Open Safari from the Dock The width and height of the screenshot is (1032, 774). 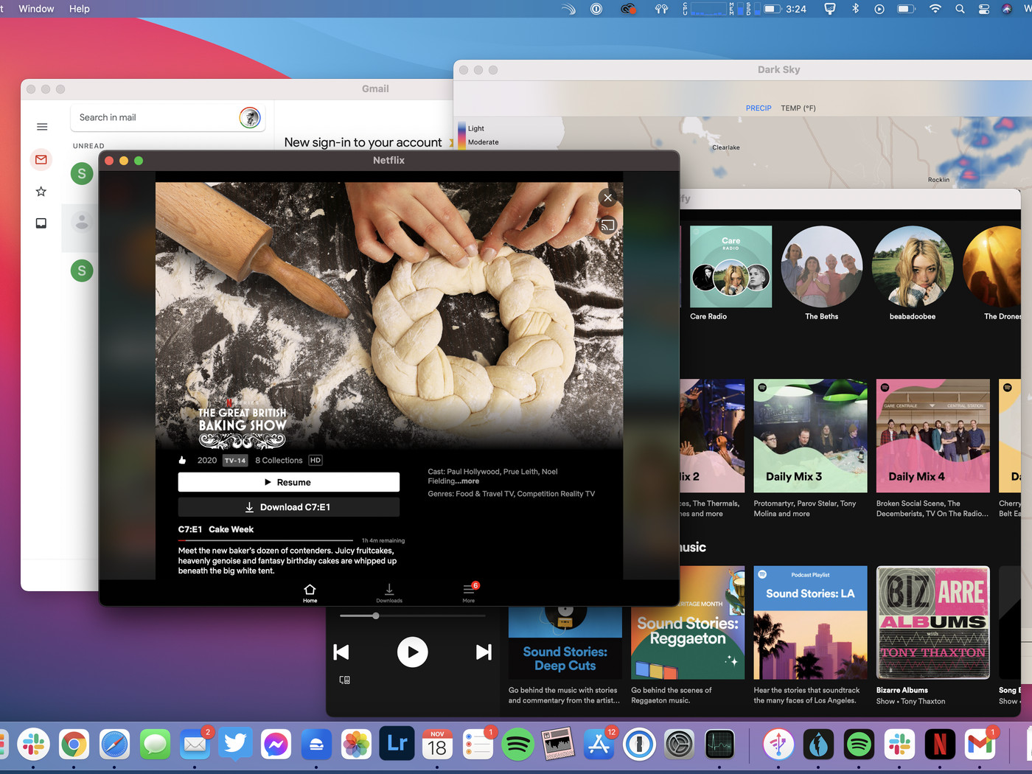(114, 745)
